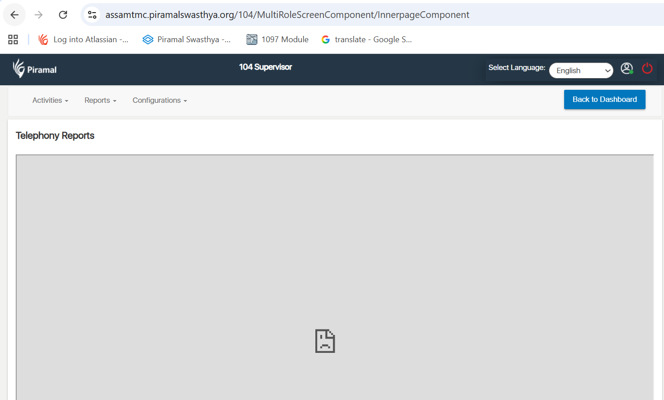The width and height of the screenshot is (664, 400).
Task: Click the broken page sad-face icon
Action: (325, 341)
